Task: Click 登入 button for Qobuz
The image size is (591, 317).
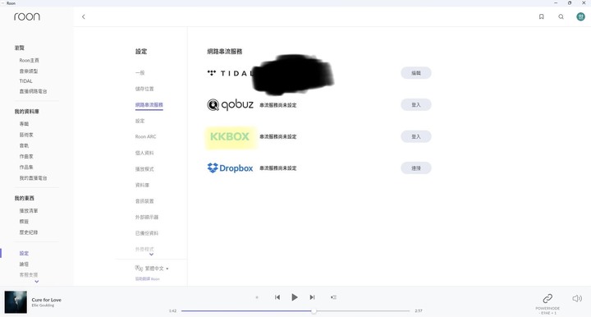Action: coord(415,105)
